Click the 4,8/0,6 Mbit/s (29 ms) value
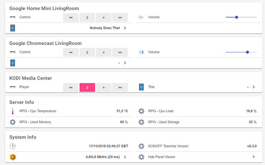The width and height of the screenshot is (265, 165). coord(103,157)
